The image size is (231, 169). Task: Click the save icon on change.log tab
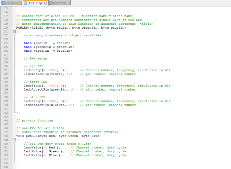[x=3, y=3]
